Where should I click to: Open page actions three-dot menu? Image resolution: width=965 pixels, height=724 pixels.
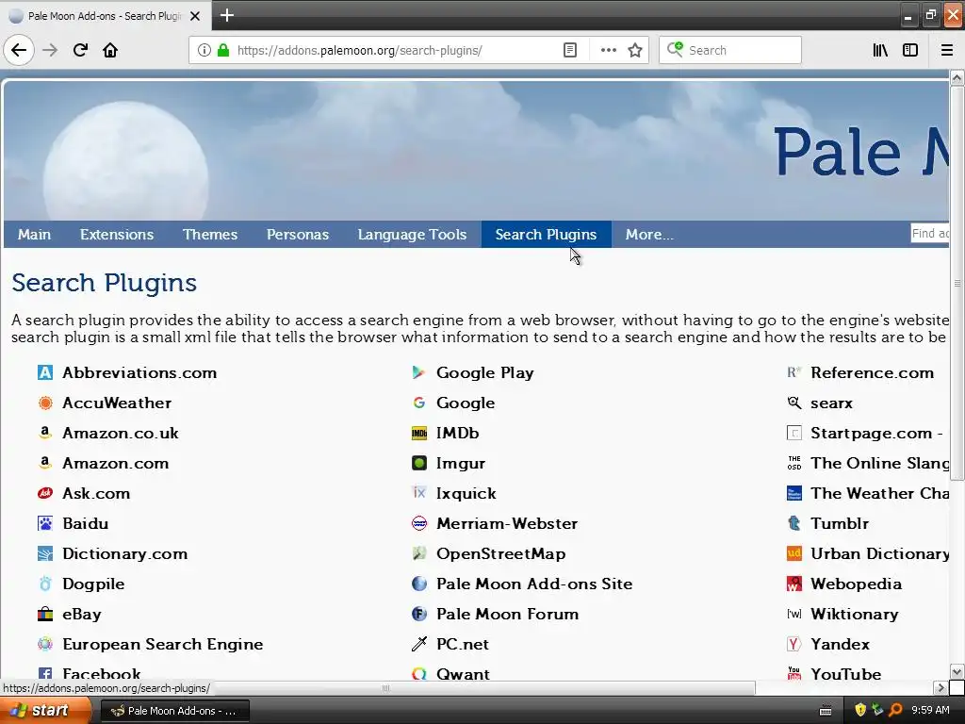click(x=608, y=50)
